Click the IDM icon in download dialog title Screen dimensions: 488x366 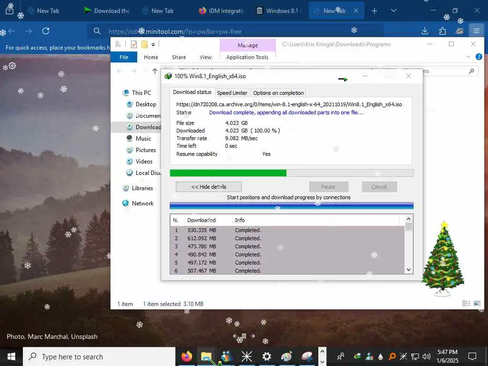coord(168,76)
